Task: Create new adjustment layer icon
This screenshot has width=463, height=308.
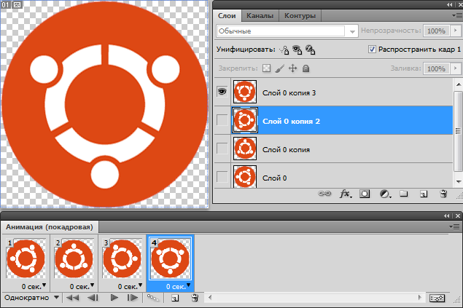Action: pyautogui.click(x=385, y=194)
